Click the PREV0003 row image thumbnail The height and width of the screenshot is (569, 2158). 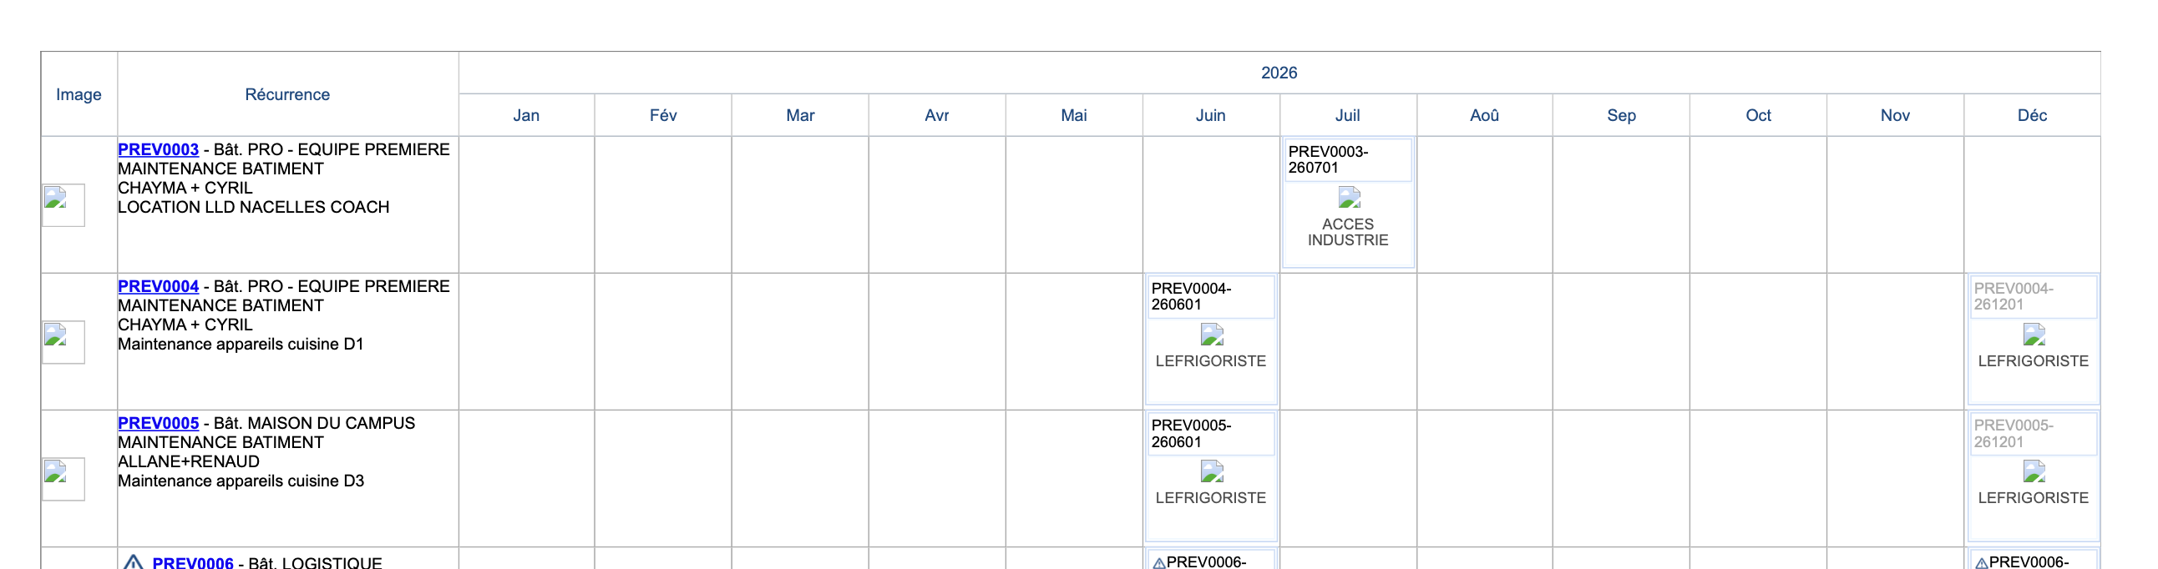(63, 205)
